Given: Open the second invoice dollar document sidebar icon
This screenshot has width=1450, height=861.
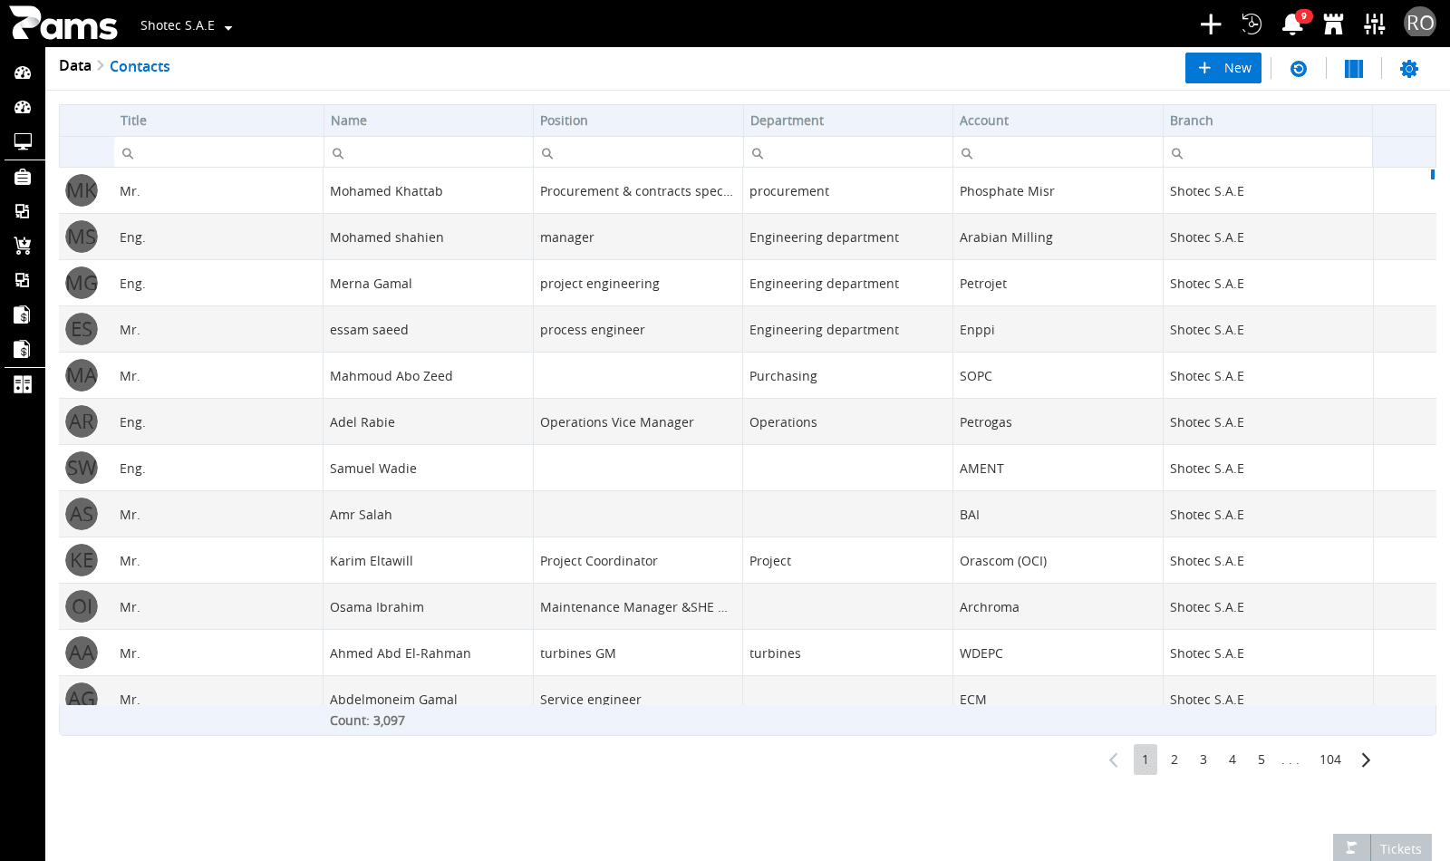Looking at the screenshot, I should click(x=23, y=349).
